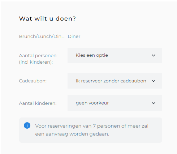The image size is (177, 154).
Task: Select the 'geen voorkeur' option text
Action: click(x=92, y=103)
